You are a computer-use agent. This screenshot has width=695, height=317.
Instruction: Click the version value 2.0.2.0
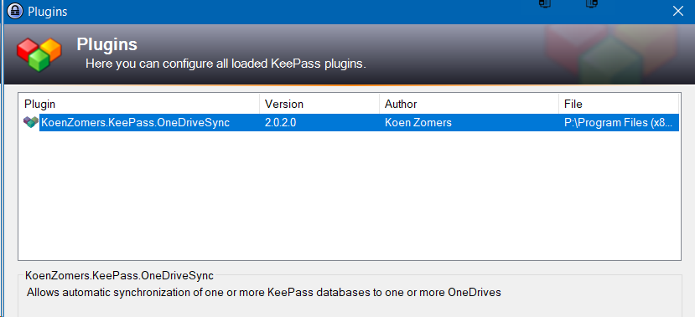(280, 123)
